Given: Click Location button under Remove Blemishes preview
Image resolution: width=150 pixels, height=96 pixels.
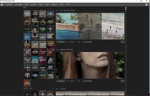Looking at the screenshot, I should click(61, 81).
